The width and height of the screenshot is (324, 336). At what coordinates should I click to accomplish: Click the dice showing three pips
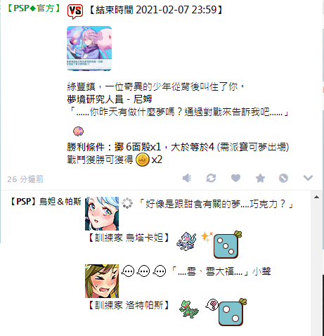pyautogui.click(x=227, y=245)
